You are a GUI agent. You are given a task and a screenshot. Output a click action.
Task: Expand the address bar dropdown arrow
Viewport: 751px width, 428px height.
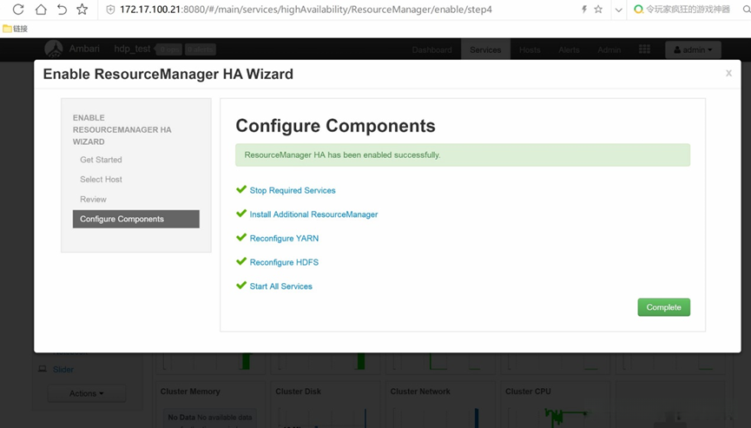[x=618, y=10]
